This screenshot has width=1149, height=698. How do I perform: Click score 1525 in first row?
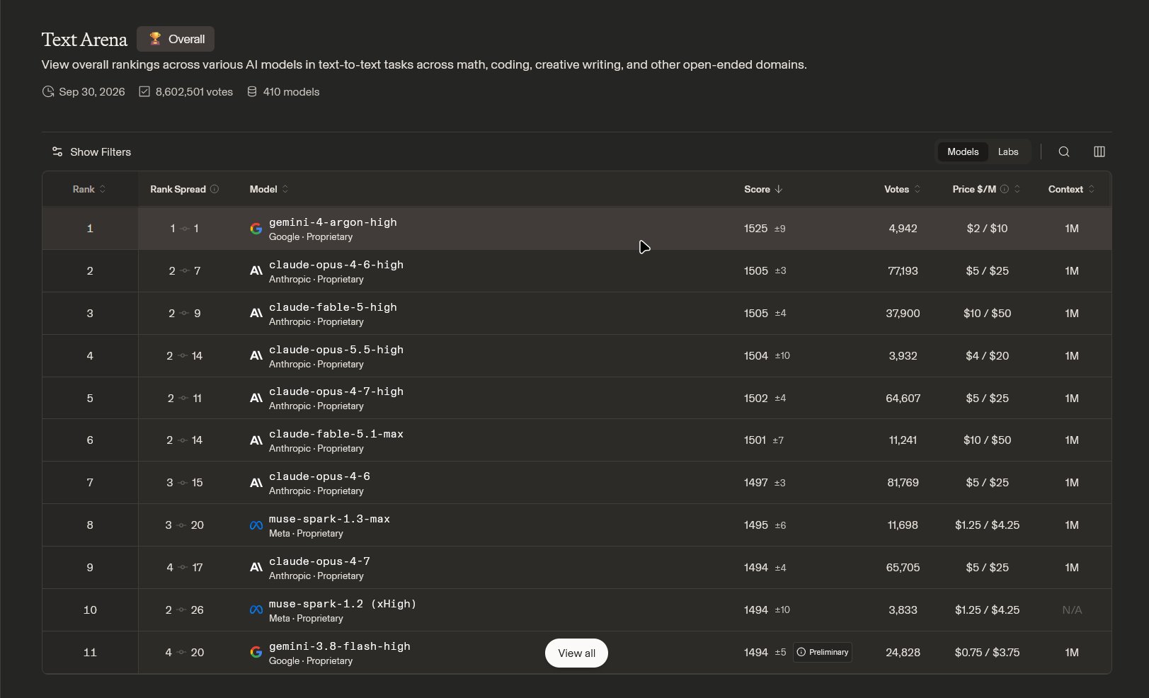(x=755, y=229)
